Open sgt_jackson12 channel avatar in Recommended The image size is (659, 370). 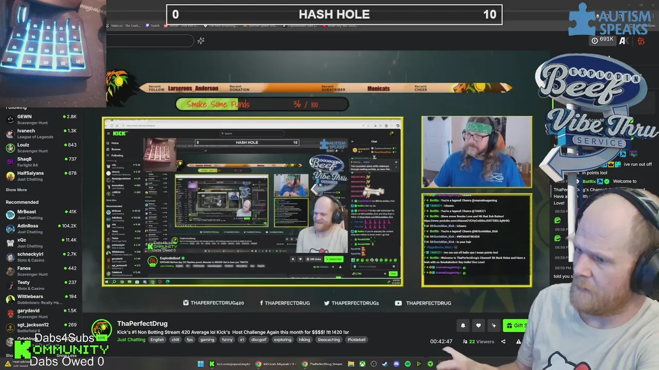tap(10, 327)
